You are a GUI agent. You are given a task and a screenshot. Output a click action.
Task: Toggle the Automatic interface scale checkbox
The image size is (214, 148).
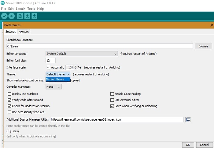tap(48, 67)
